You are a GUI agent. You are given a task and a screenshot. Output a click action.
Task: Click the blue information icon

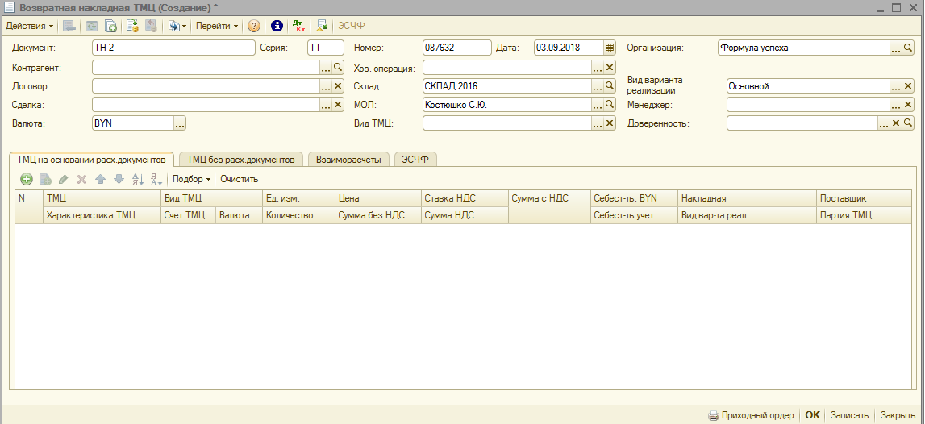point(277,27)
